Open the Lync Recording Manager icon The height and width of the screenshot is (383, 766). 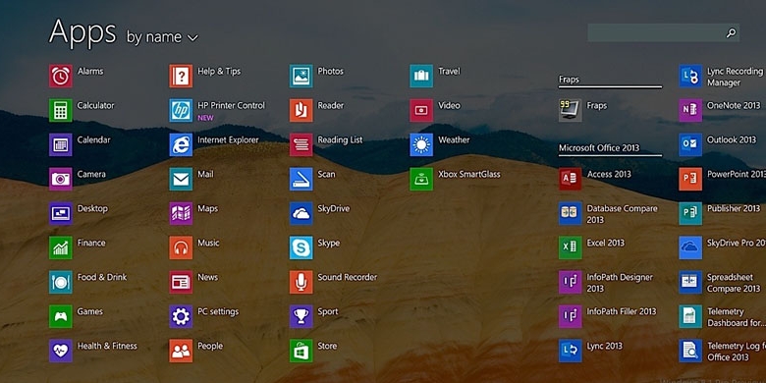pos(690,77)
